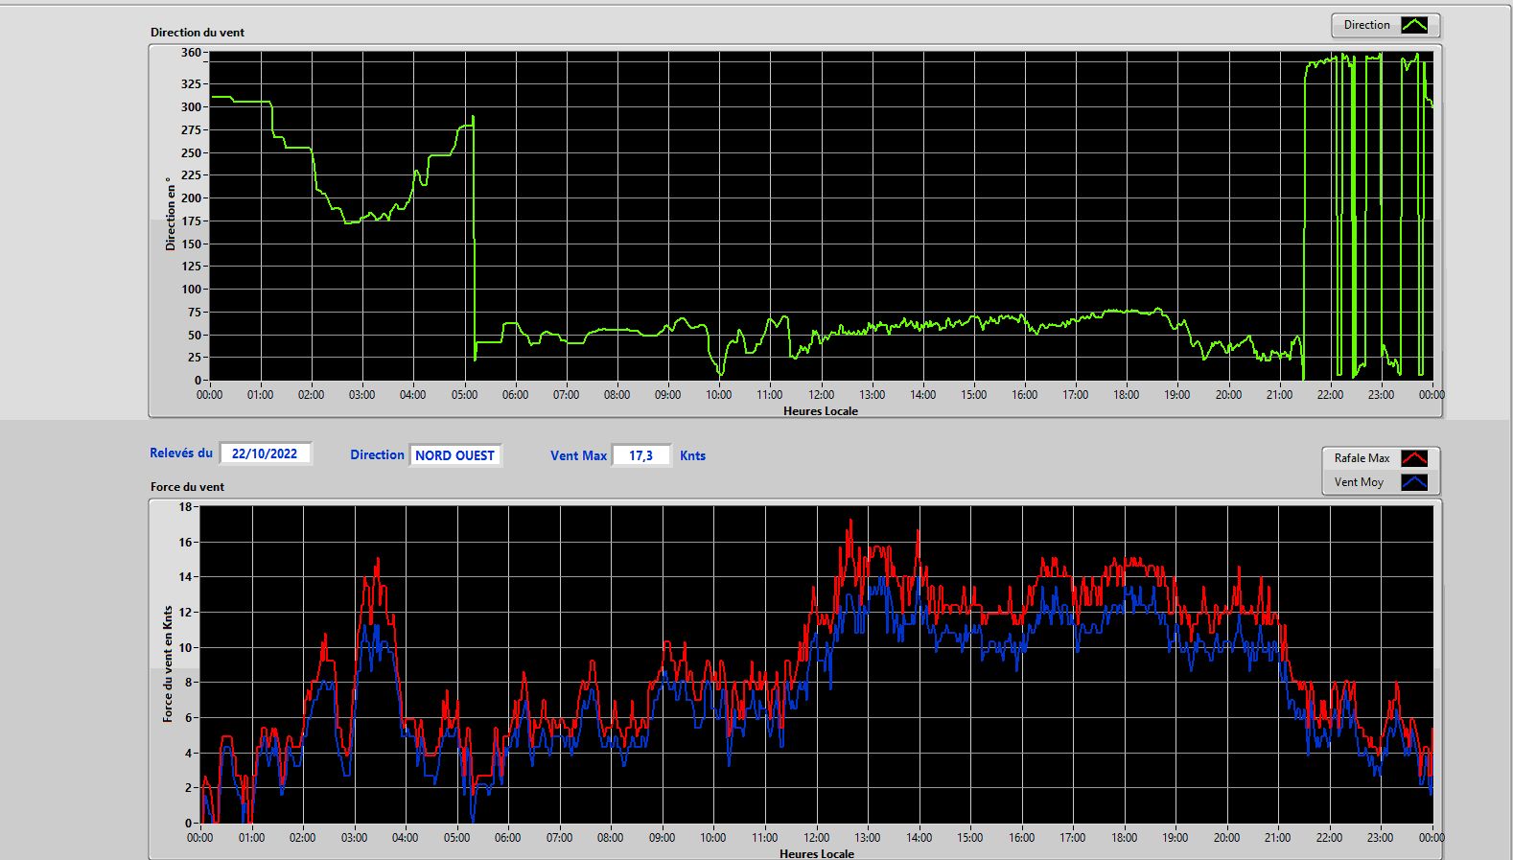Viewport: 1513px width, 860px height.
Task: Click the "Direction" label in the top legend
Action: [x=1366, y=25]
